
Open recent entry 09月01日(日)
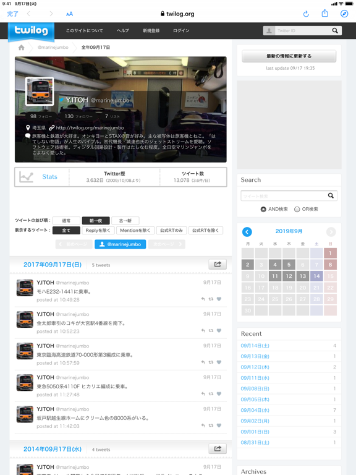tap(255, 431)
